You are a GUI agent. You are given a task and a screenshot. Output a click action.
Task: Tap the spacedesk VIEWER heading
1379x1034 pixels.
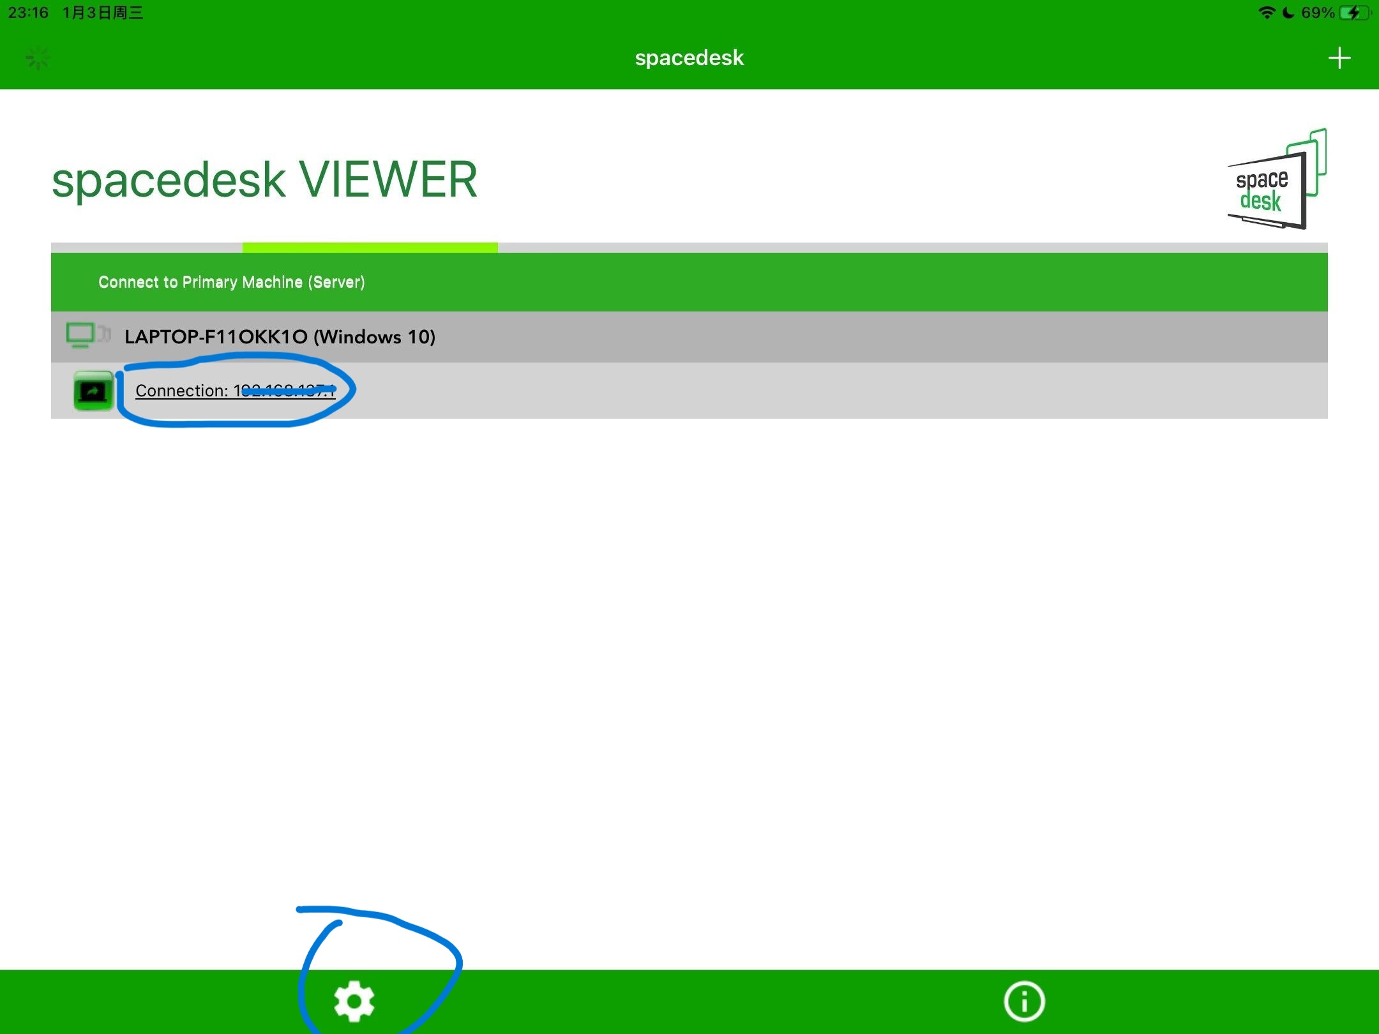click(x=264, y=180)
